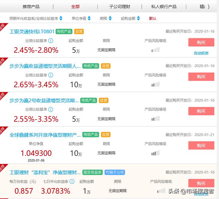Click info icon beside 业绩比较基准 for LT0801
Screen dimensions: 219x199
50,41
